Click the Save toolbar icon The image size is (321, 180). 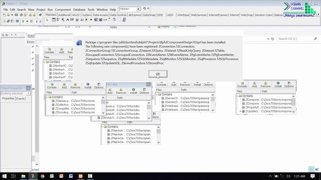click(16, 15)
